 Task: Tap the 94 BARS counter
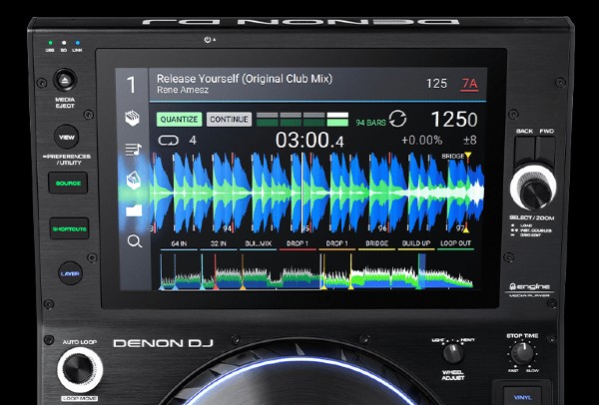click(x=370, y=123)
